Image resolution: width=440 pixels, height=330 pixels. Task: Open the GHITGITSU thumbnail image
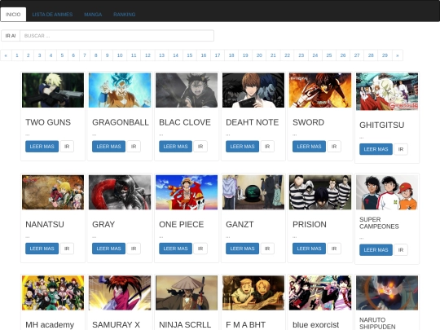[387, 91]
